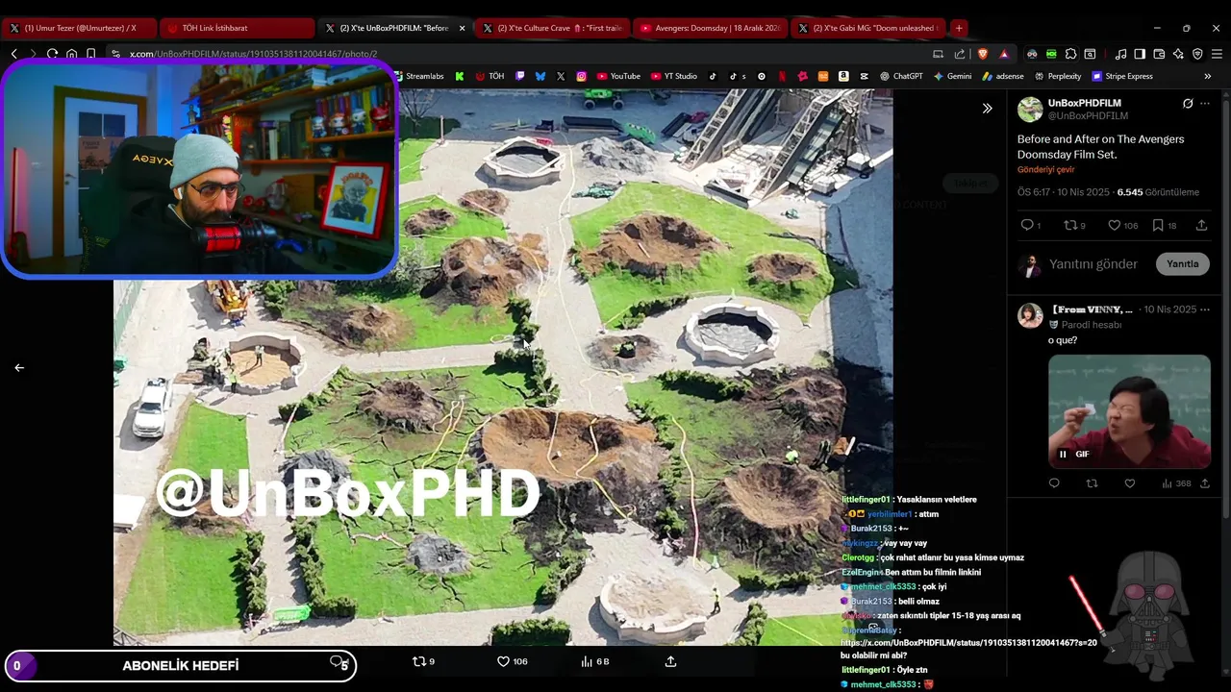Open the Kick bookmark icon
The width and height of the screenshot is (1231, 692).
[x=460, y=76]
